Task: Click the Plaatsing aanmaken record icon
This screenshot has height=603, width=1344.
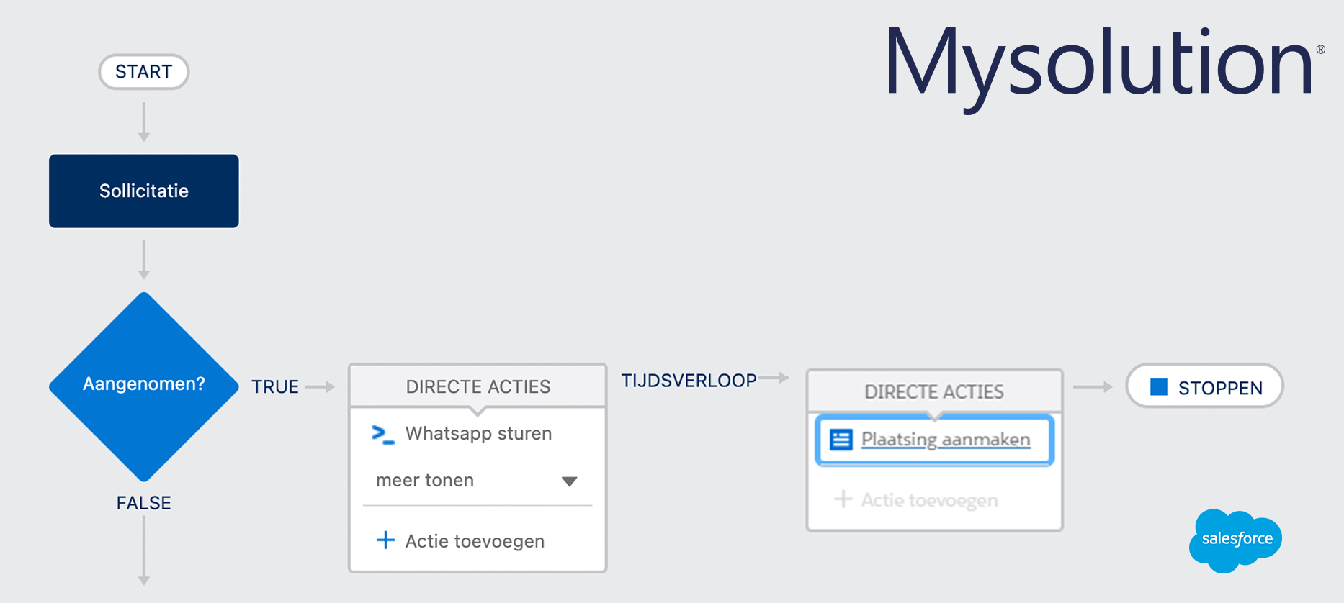Action: [841, 440]
